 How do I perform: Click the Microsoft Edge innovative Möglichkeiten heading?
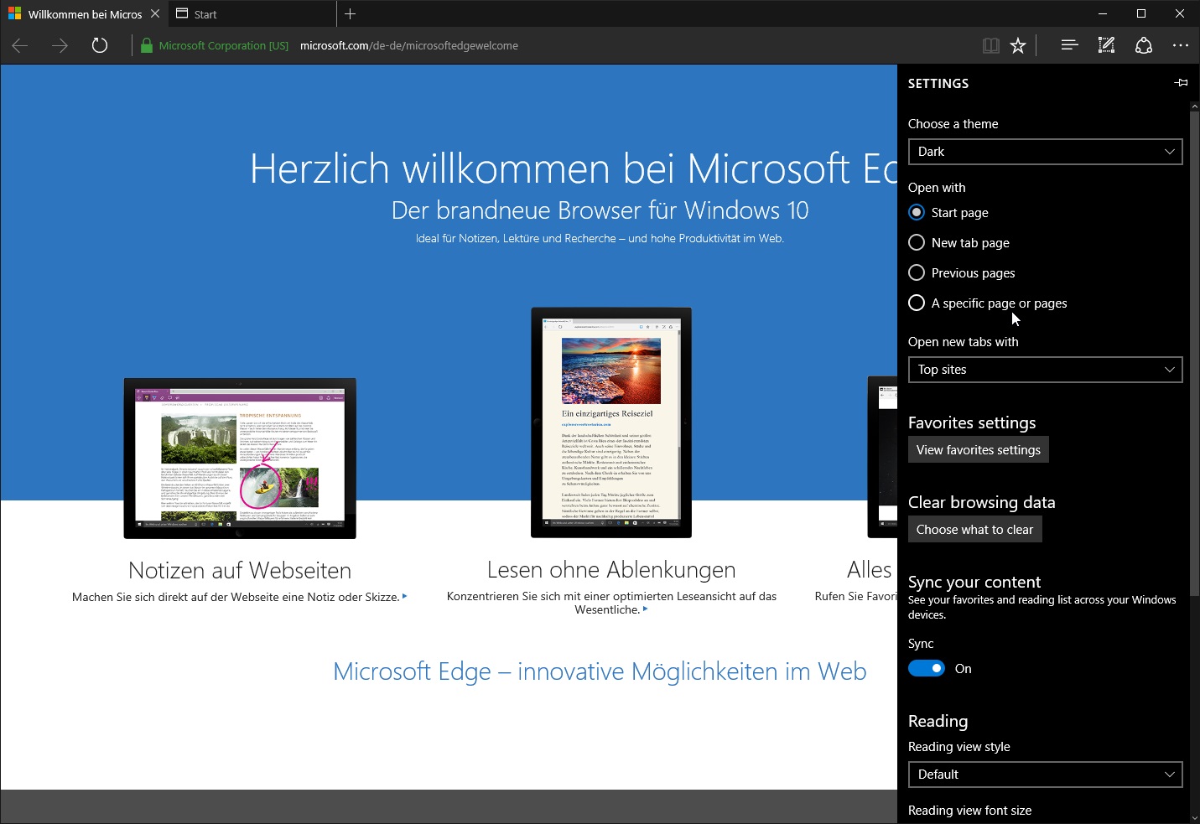click(600, 671)
